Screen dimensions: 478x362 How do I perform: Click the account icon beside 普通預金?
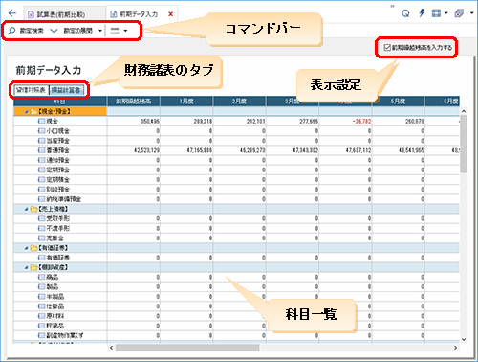(x=41, y=150)
